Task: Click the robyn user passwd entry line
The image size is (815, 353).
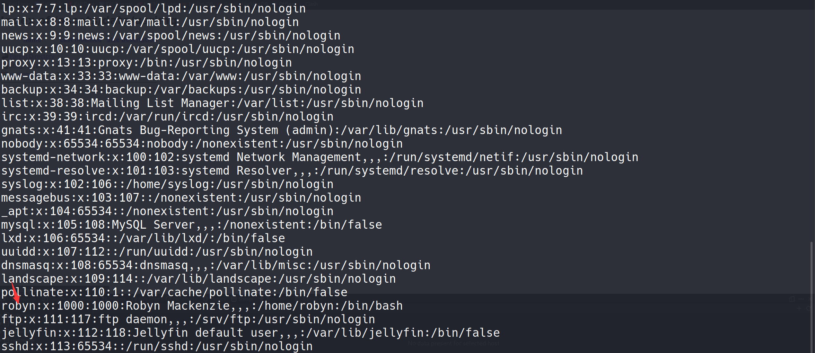Action: [202, 306]
